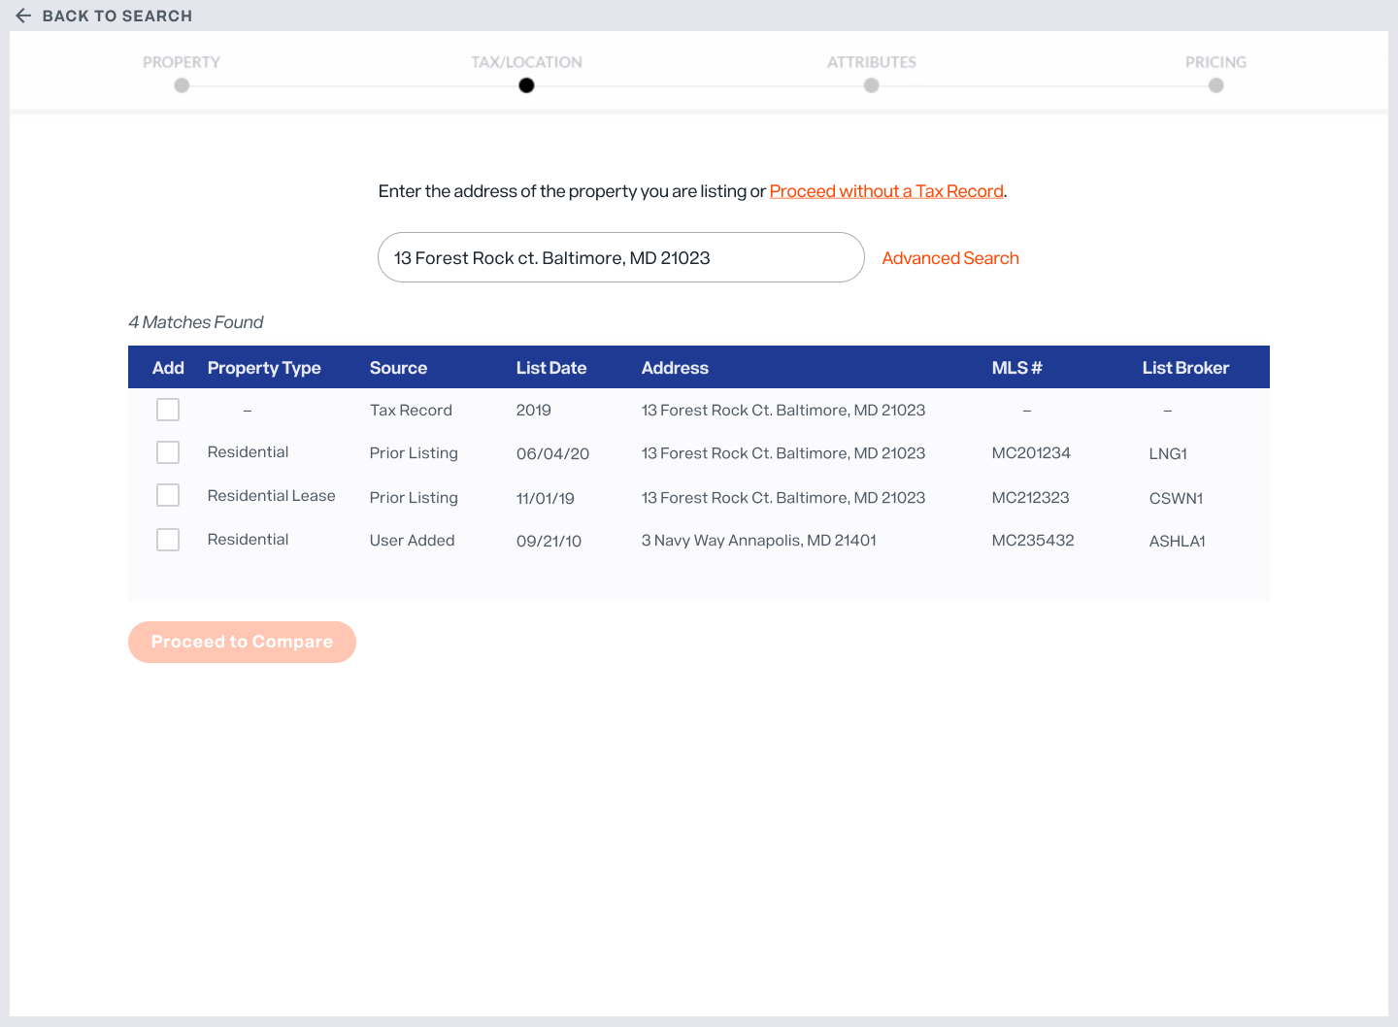Select the PROPERTY step indicator dot
The image size is (1398, 1027).
tap(182, 84)
